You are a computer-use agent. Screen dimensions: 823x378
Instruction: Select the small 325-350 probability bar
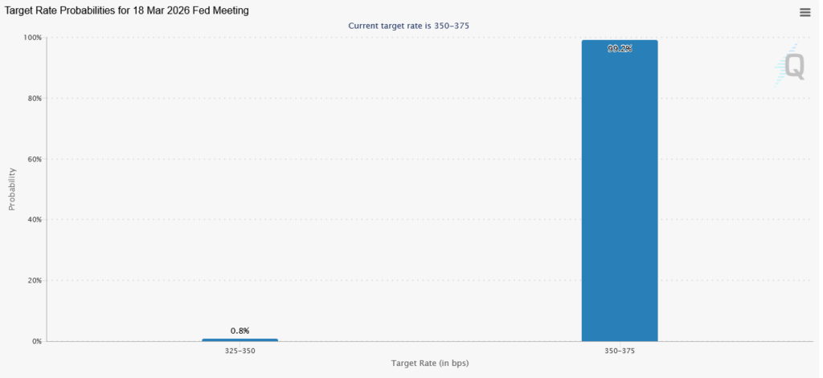[240, 339]
